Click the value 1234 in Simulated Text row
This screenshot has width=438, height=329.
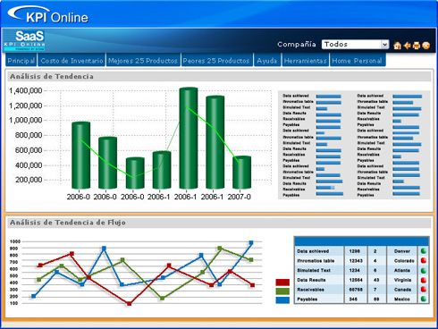(355, 270)
